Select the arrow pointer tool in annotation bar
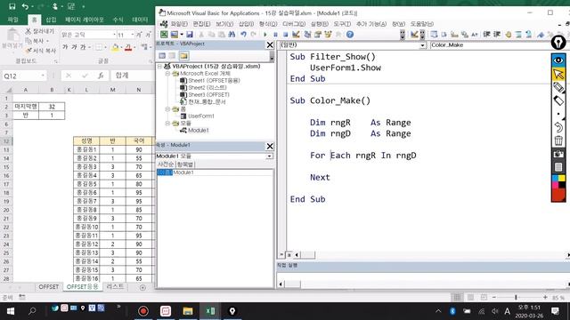 tap(558, 74)
